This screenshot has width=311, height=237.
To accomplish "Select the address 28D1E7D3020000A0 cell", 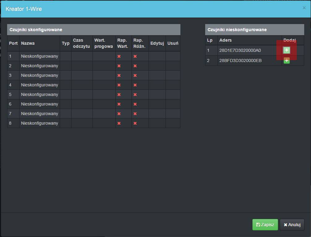I will click(x=240, y=50).
